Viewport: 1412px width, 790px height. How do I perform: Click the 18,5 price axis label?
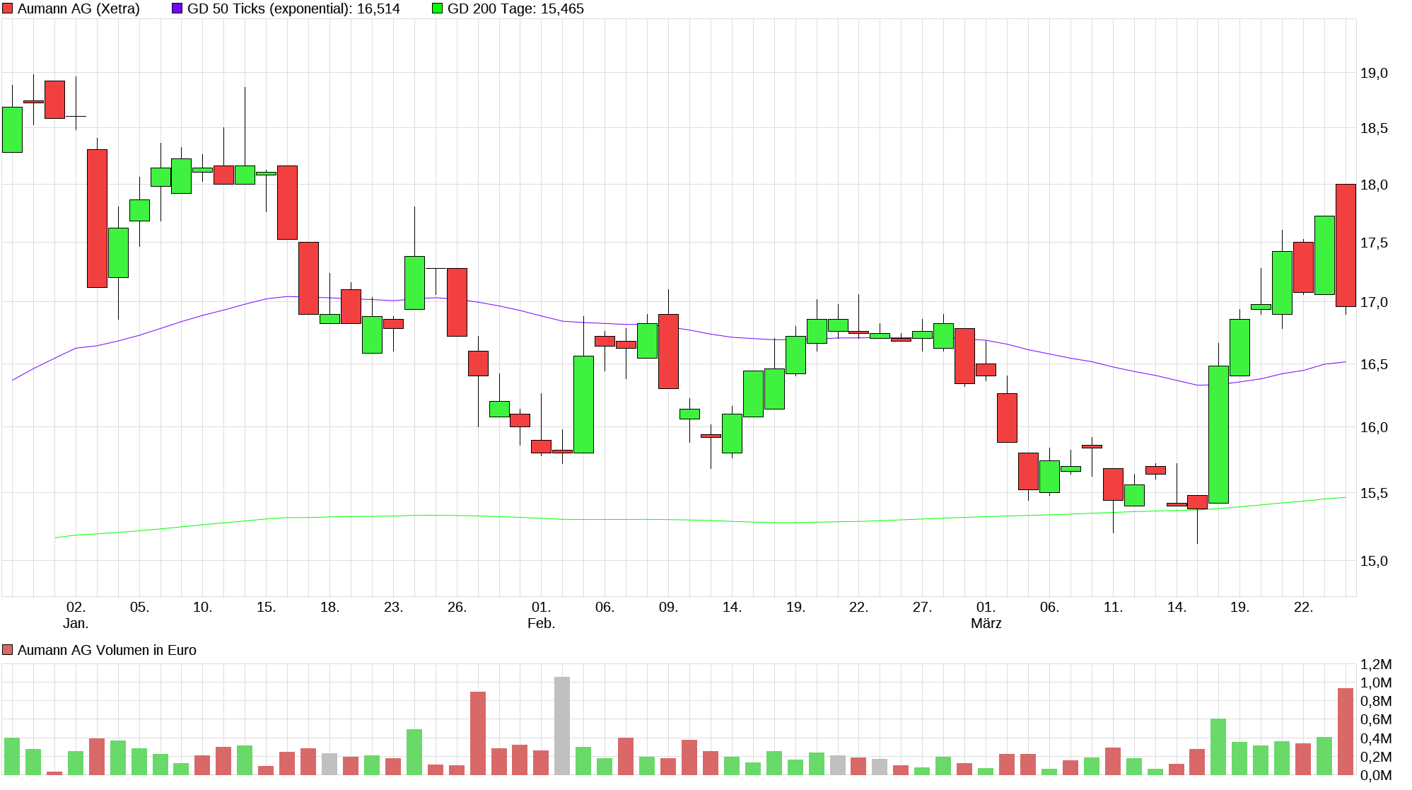pyautogui.click(x=1374, y=128)
